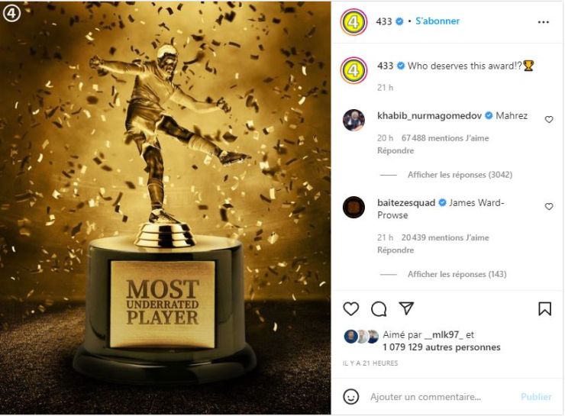Viewport: 565px width, 416px height.
Task: Open the 433 profile picture in header
Action: 354,22
